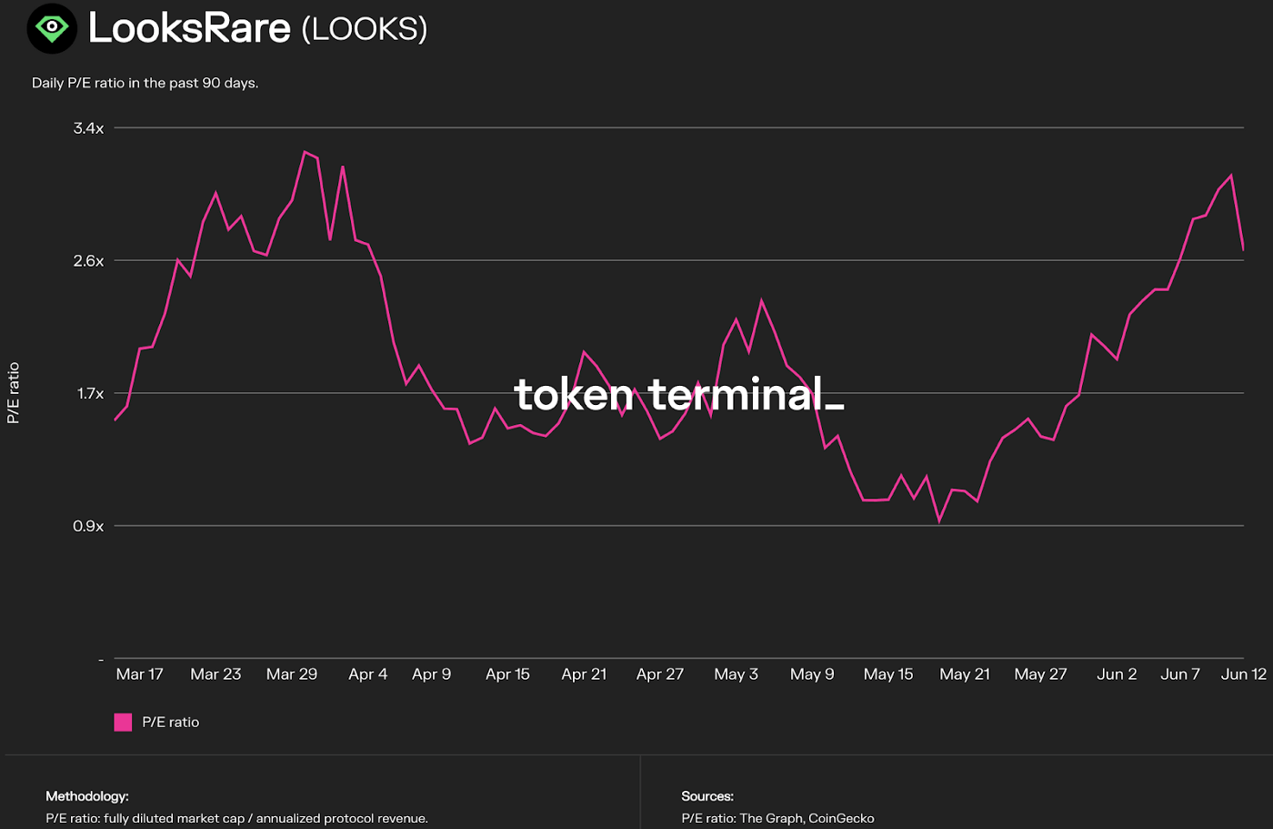Select the Mar 17 date label
Image resolution: width=1273 pixels, height=829 pixels.
point(140,673)
